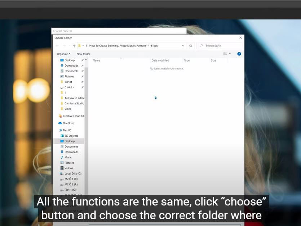Open the ổ cũ (I:) drive shortcut
The width and height of the screenshot is (301, 226).
[69, 87]
